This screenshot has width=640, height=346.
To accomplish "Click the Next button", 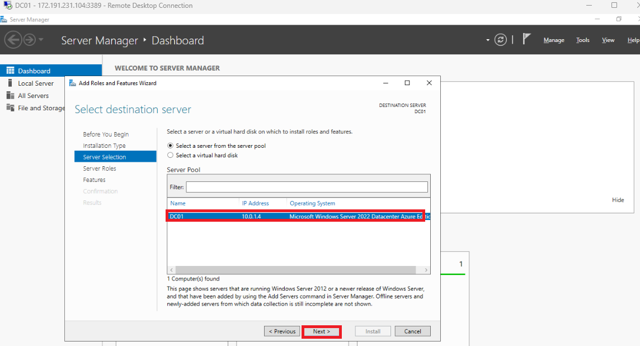I will [x=322, y=331].
